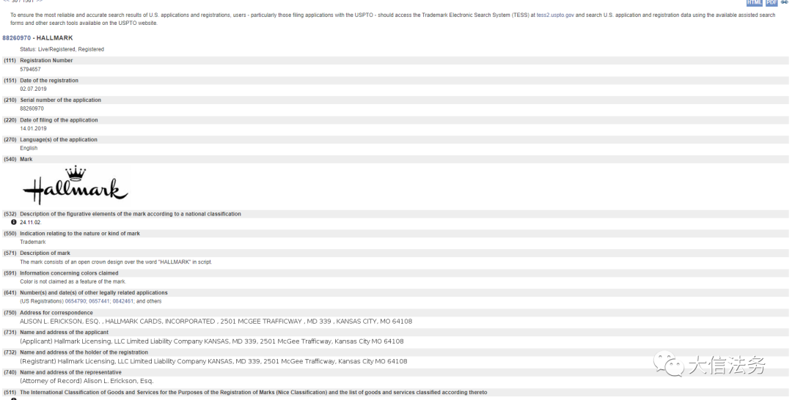Download the record via PDF icon
This screenshot has width=792, height=400.
click(x=771, y=2)
